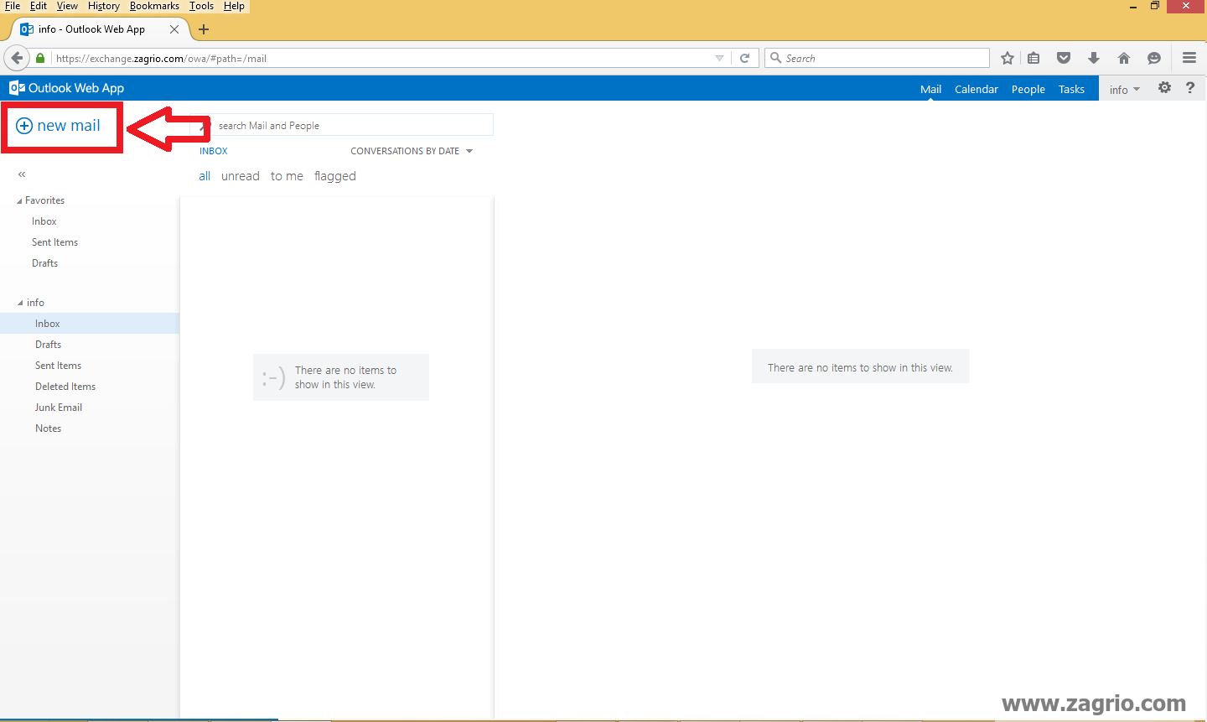This screenshot has height=722, width=1207.
Task: Open the Tools menu
Action: point(201,6)
